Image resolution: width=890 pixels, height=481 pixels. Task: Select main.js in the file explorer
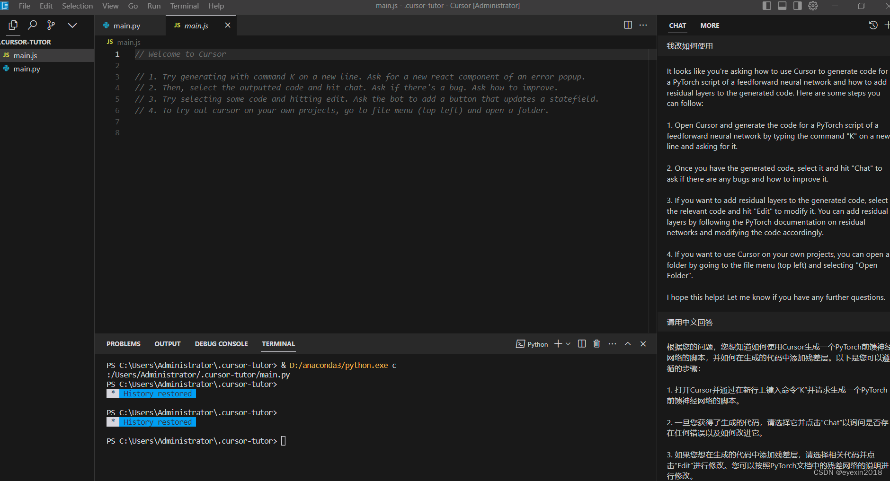pos(47,55)
